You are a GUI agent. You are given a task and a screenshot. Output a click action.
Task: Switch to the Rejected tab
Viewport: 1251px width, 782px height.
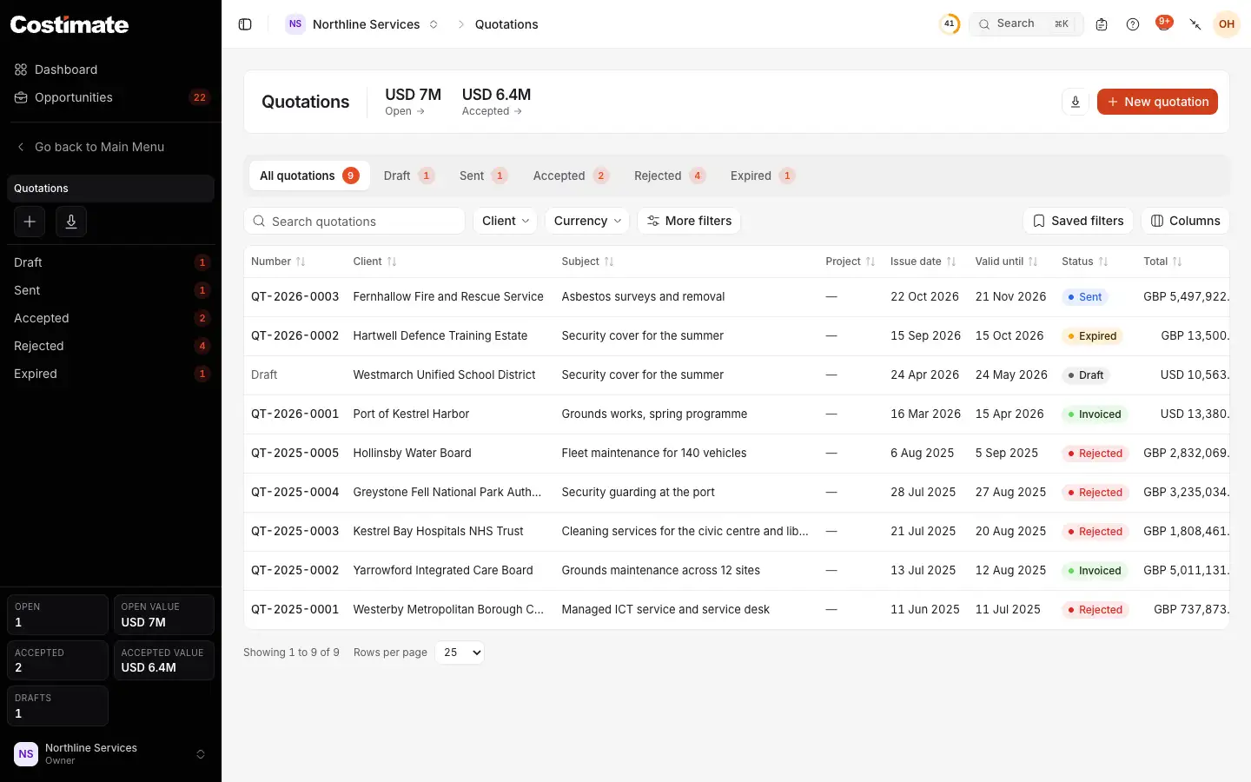coord(669,176)
